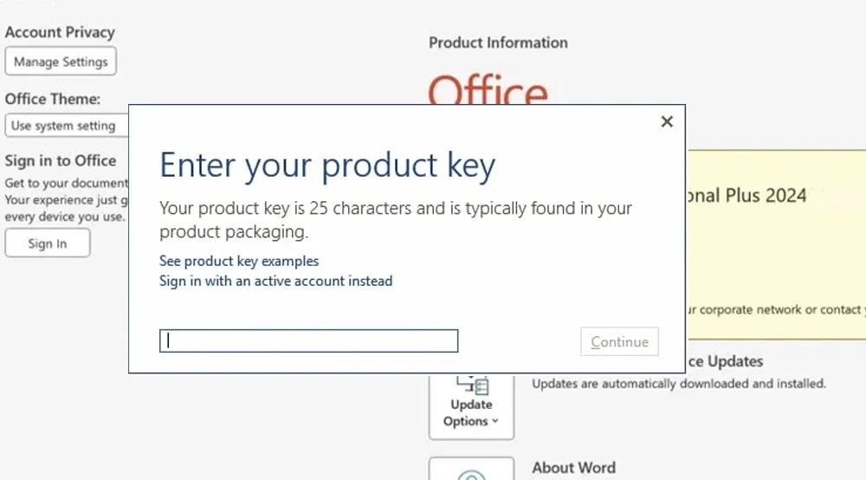The height and width of the screenshot is (480, 866).
Task: Choose Sign in with an active account instead
Action: 275,281
